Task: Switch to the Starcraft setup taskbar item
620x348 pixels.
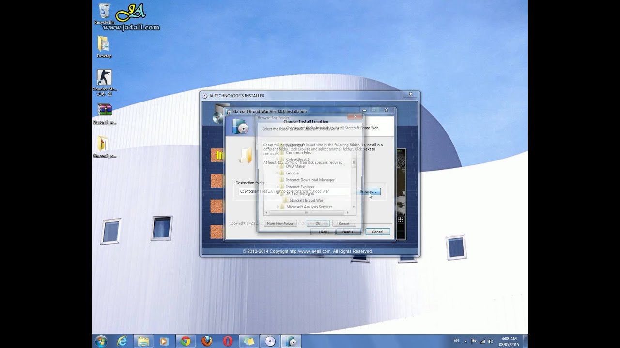Action: 292,341
